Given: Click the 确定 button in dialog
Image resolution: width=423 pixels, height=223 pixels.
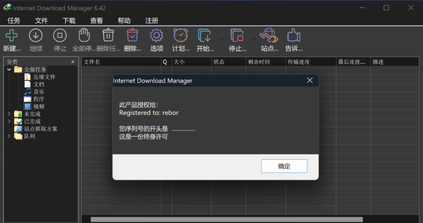Looking at the screenshot, I should click(x=284, y=166).
